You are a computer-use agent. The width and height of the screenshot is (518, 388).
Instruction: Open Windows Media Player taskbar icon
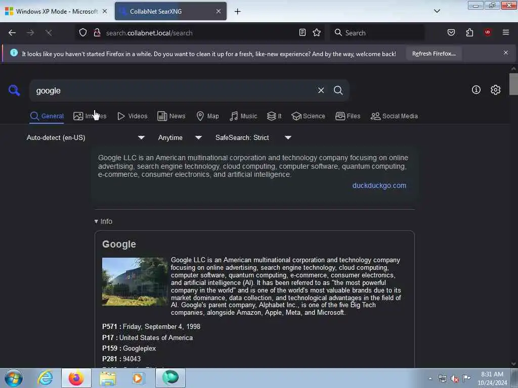(139, 378)
